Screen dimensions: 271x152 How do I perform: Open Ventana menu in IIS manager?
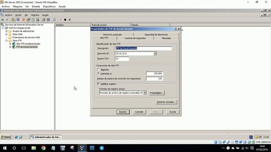coord(35,15)
